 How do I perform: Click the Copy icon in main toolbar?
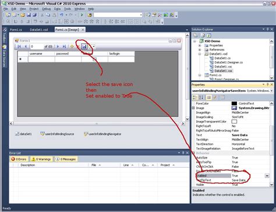(48, 15)
